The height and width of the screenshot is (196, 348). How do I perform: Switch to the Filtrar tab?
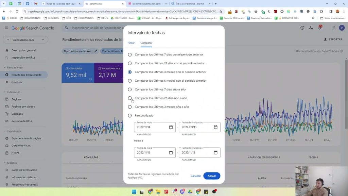pos(131,43)
